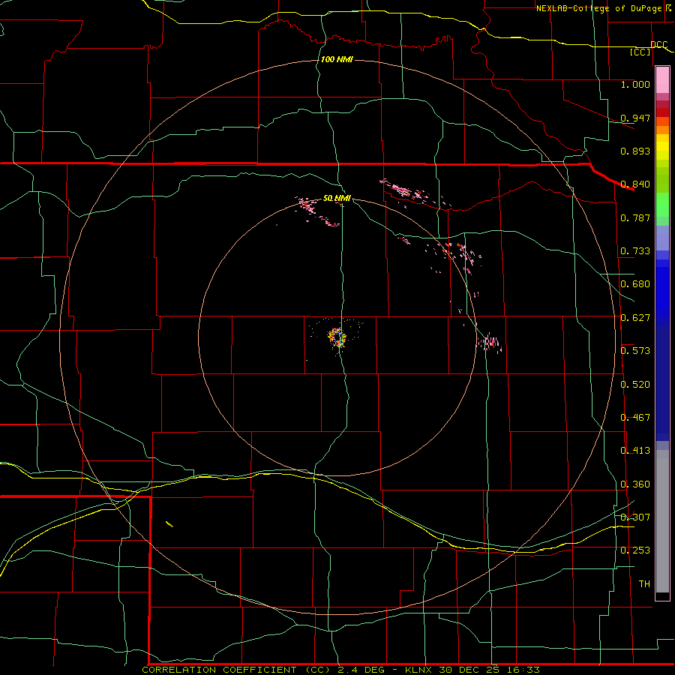Select the 0.467 scale value
The height and width of the screenshot is (675, 675).
pyautogui.click(x=635, y=418)
